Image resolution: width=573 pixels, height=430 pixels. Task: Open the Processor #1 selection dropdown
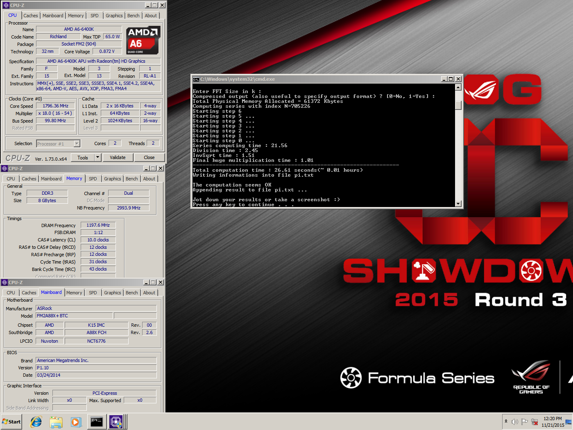77,143
